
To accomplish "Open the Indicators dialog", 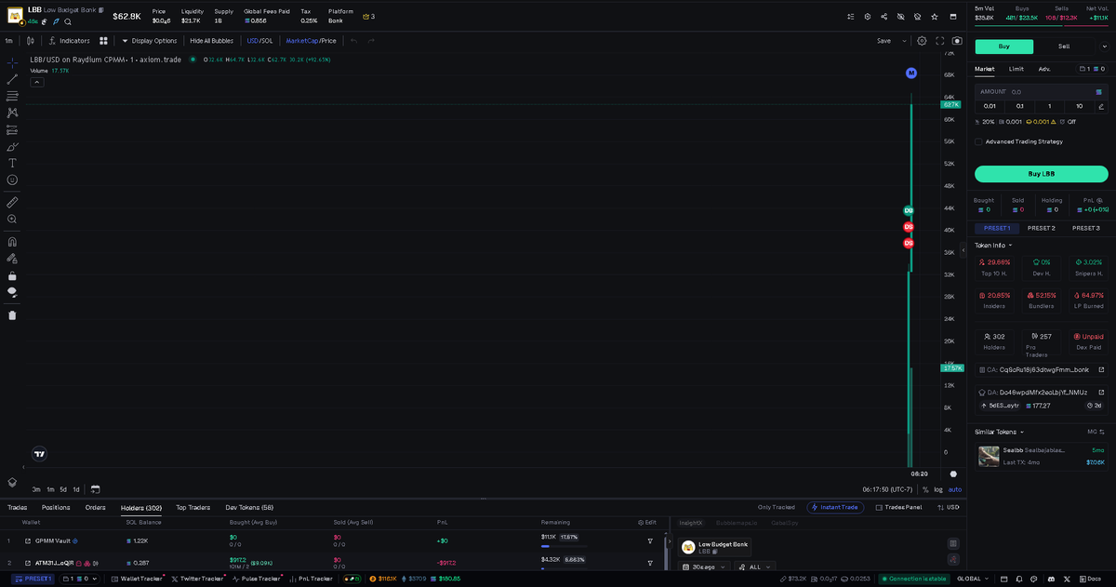I will click(x=69, y=41).
